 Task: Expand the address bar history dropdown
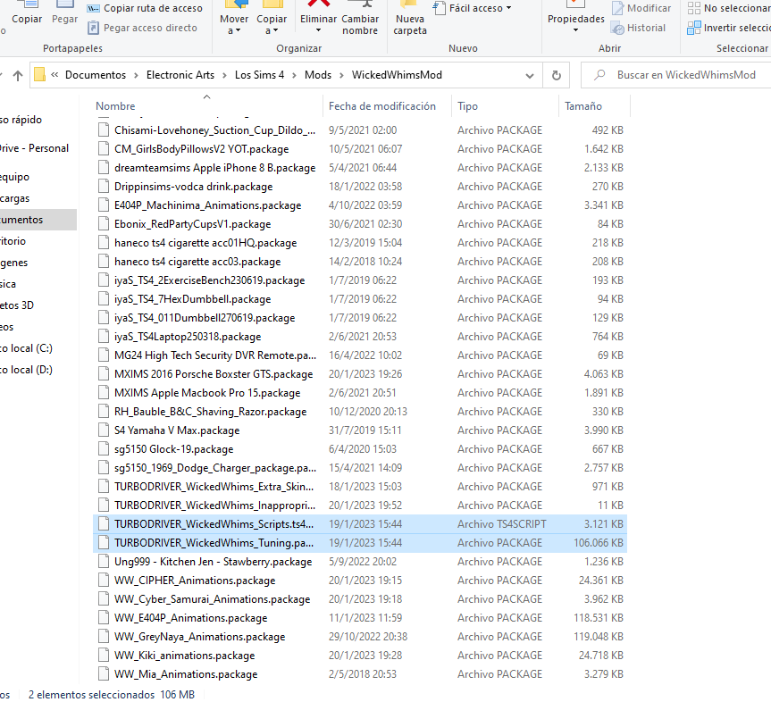coord(530,76)
